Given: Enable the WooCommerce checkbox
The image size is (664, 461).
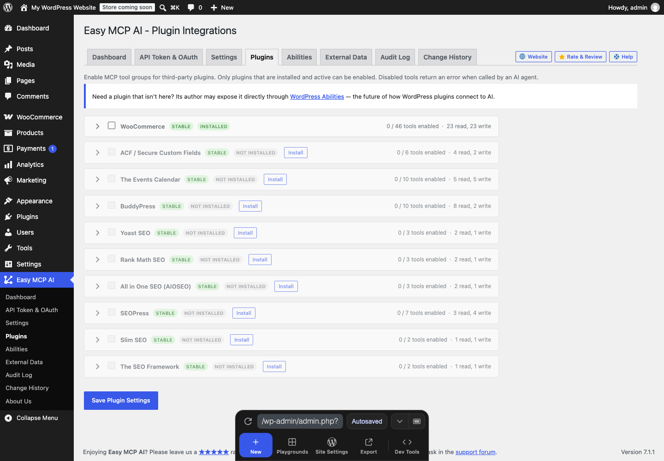Looking at the screenshot, I should pos(112,125).
